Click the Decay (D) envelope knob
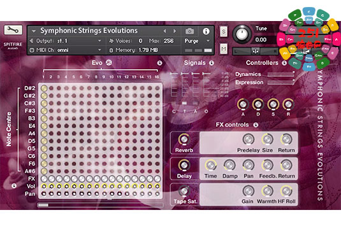Viewport: 341px width, 231px height. tap(258, 104)
